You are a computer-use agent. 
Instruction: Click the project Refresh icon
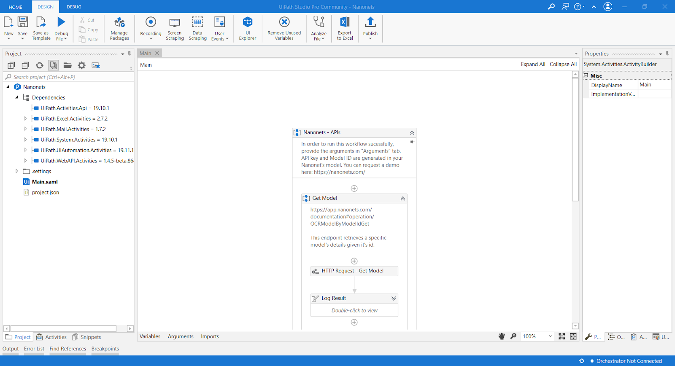point(39,65)
